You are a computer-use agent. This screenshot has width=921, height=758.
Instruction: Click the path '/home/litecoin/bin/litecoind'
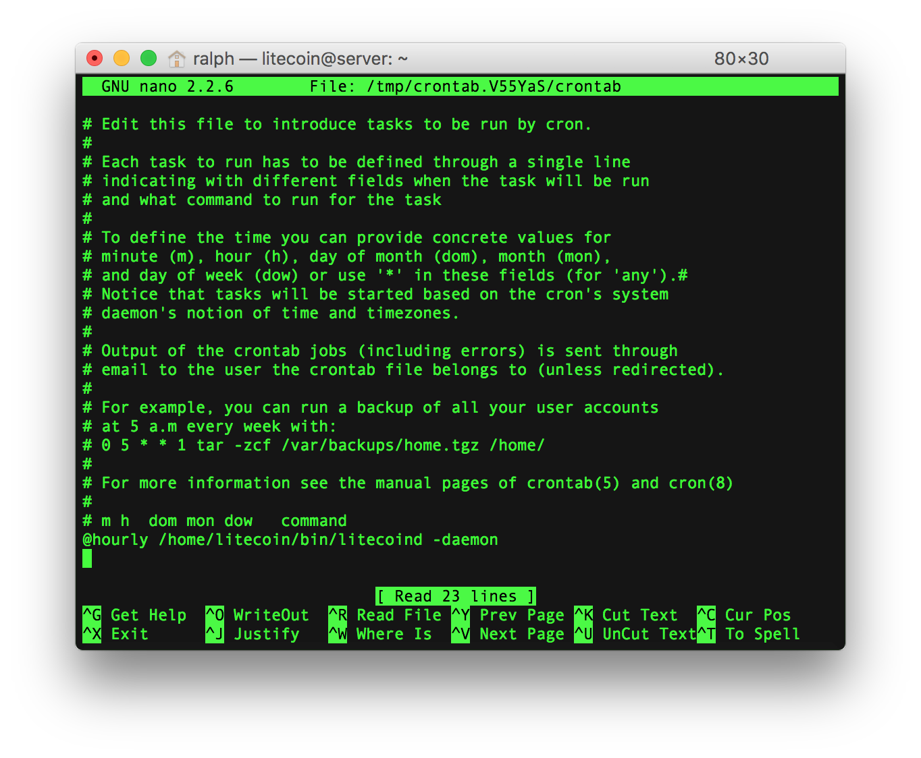[290, 540]
